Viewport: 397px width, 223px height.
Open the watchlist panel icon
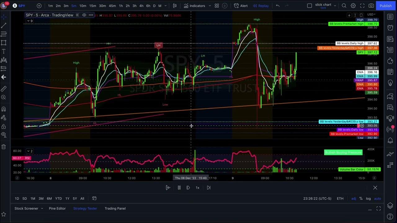390,17
